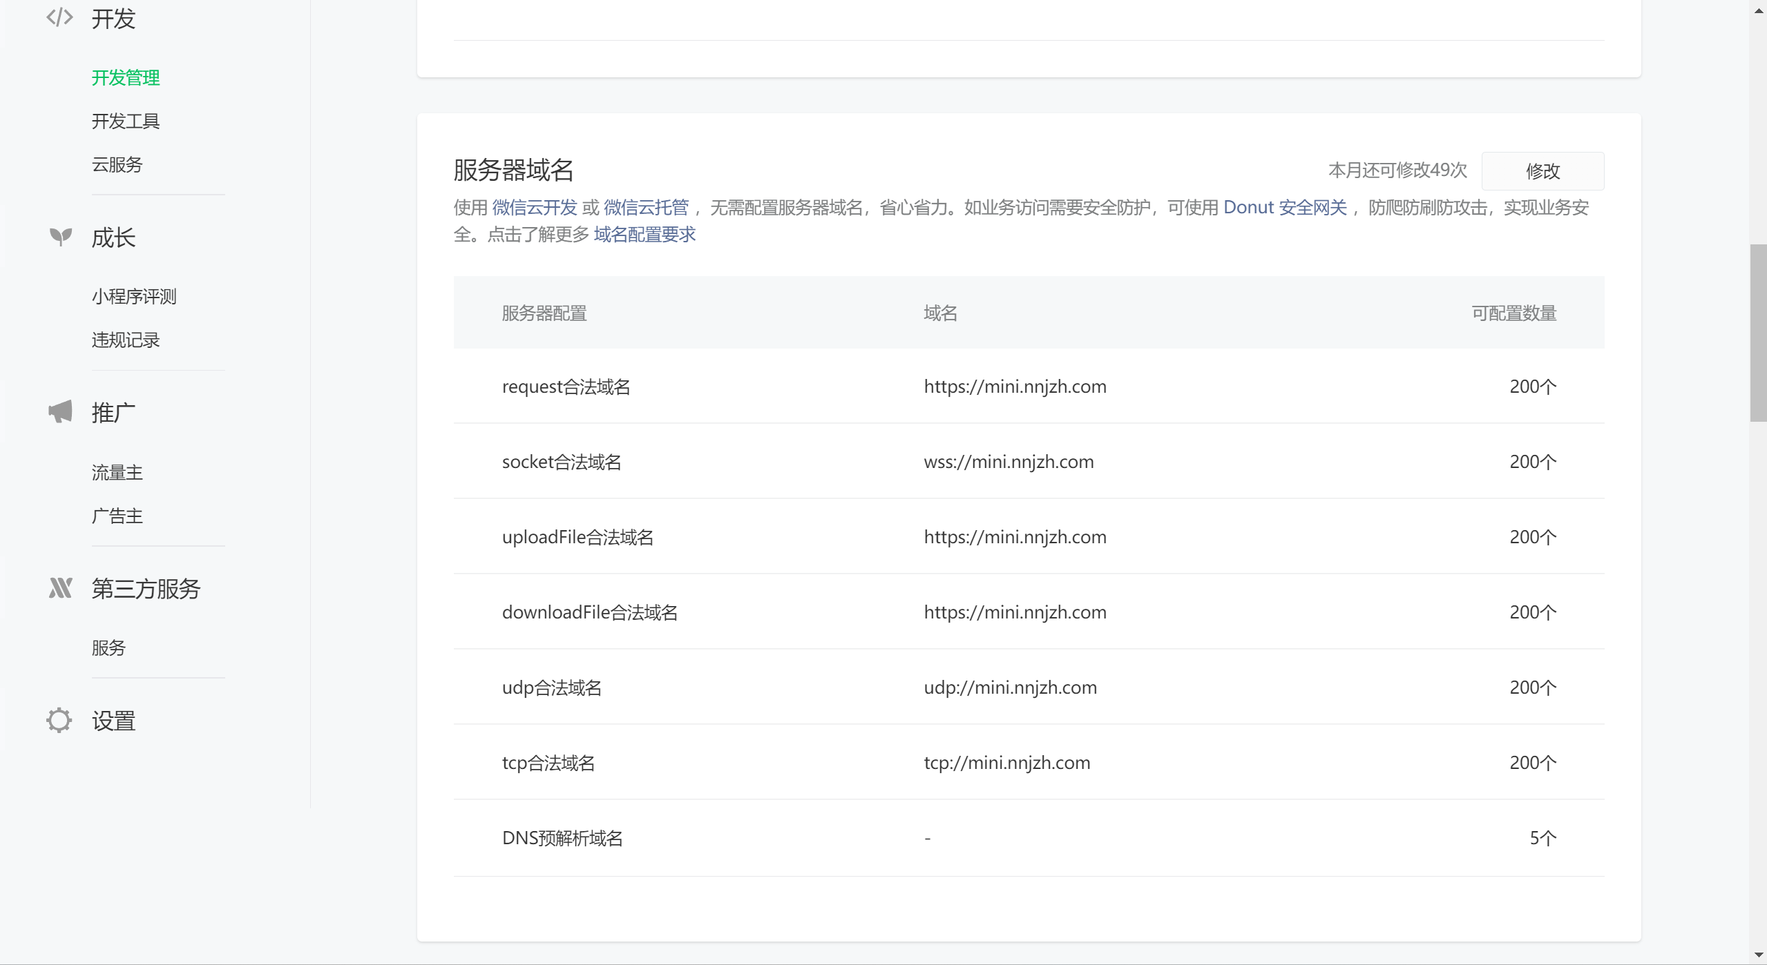Select 流量主 under 推广
The height and width of the screenshot is (965, 1767).
117,472
